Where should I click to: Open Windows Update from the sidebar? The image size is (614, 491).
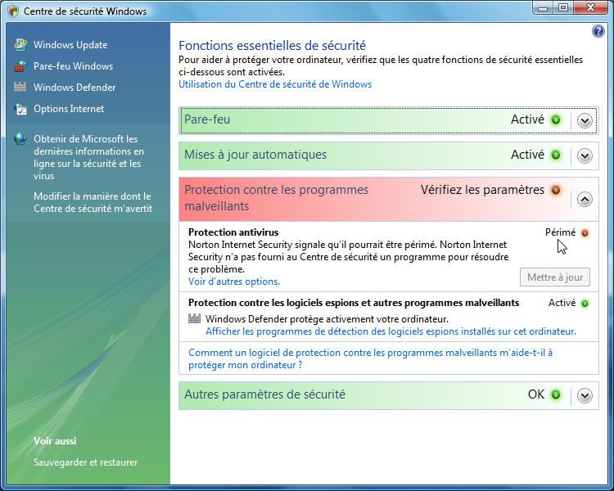pyautogui.click(x=70, y=45)
